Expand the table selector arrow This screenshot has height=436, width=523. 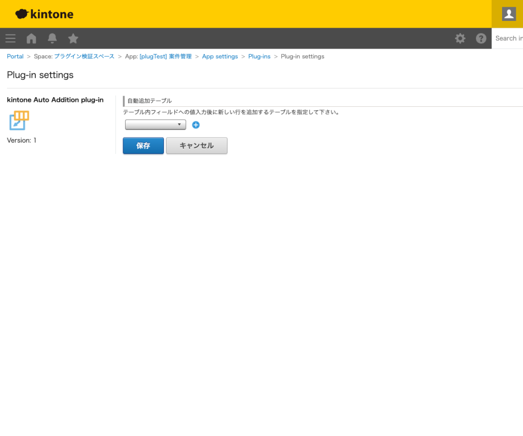pyautogui.click(x=180, y=124)
